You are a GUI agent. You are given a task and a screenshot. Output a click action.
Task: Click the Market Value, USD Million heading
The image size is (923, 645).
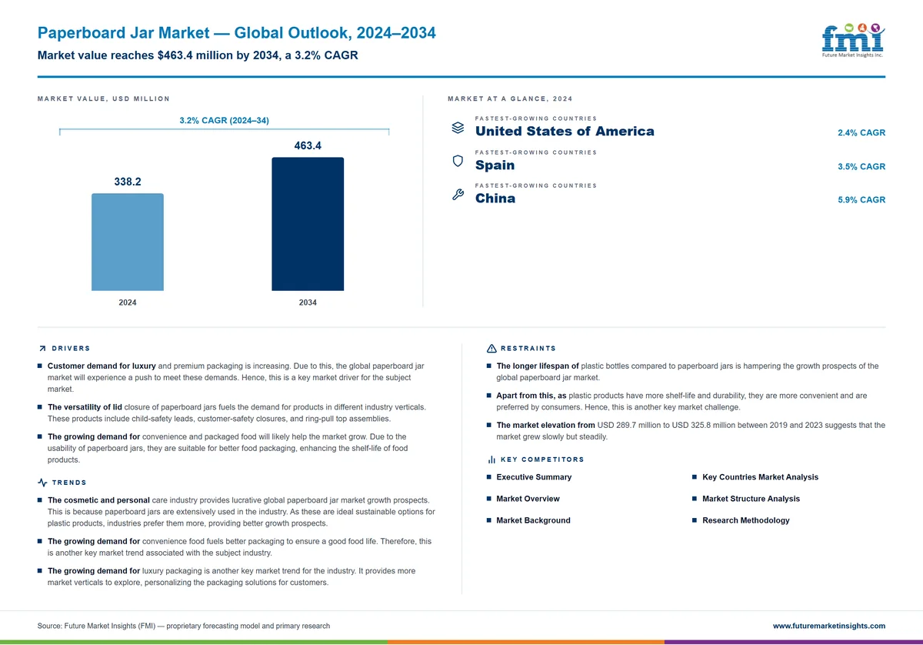pyautogui.click(x=104, y=99)
